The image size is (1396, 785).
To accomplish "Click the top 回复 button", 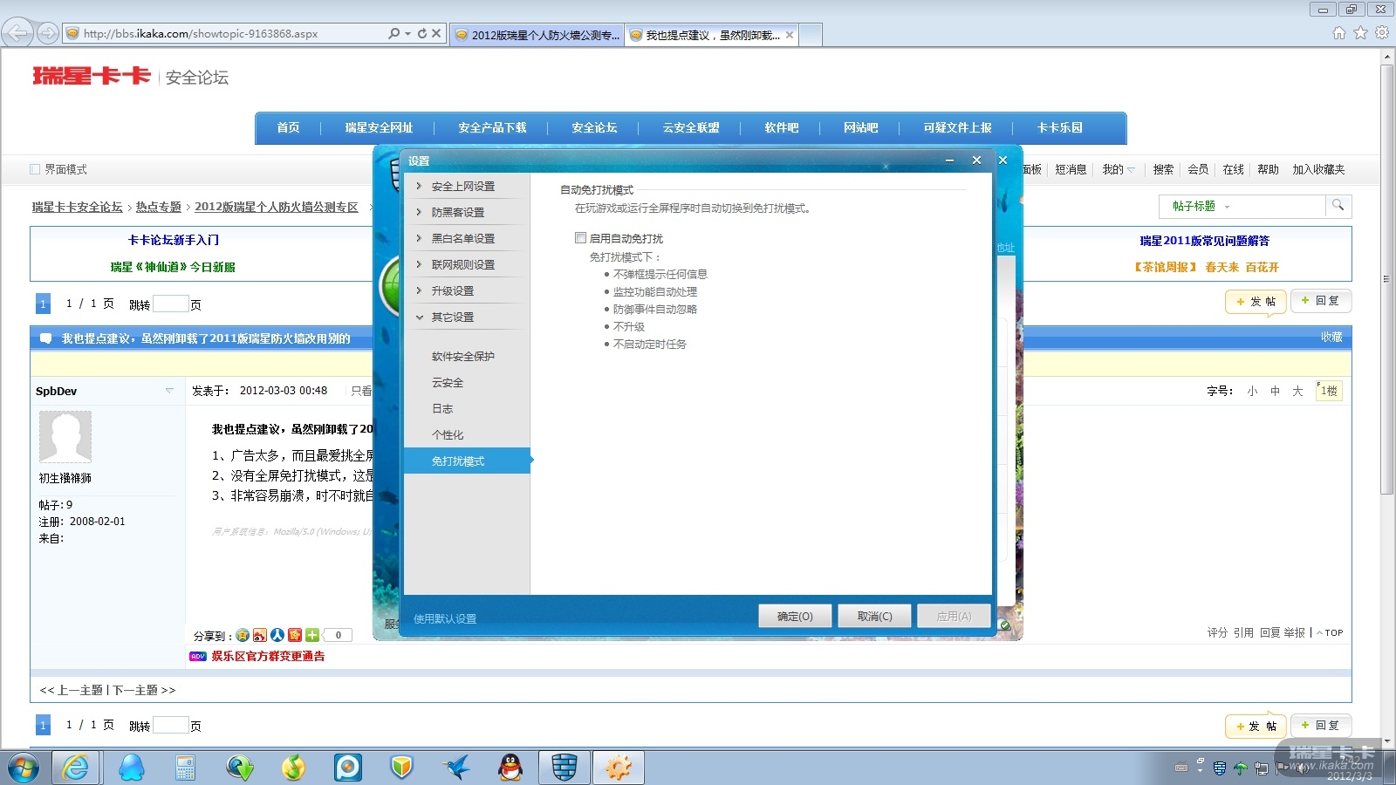I will [x=1321, y=301].
